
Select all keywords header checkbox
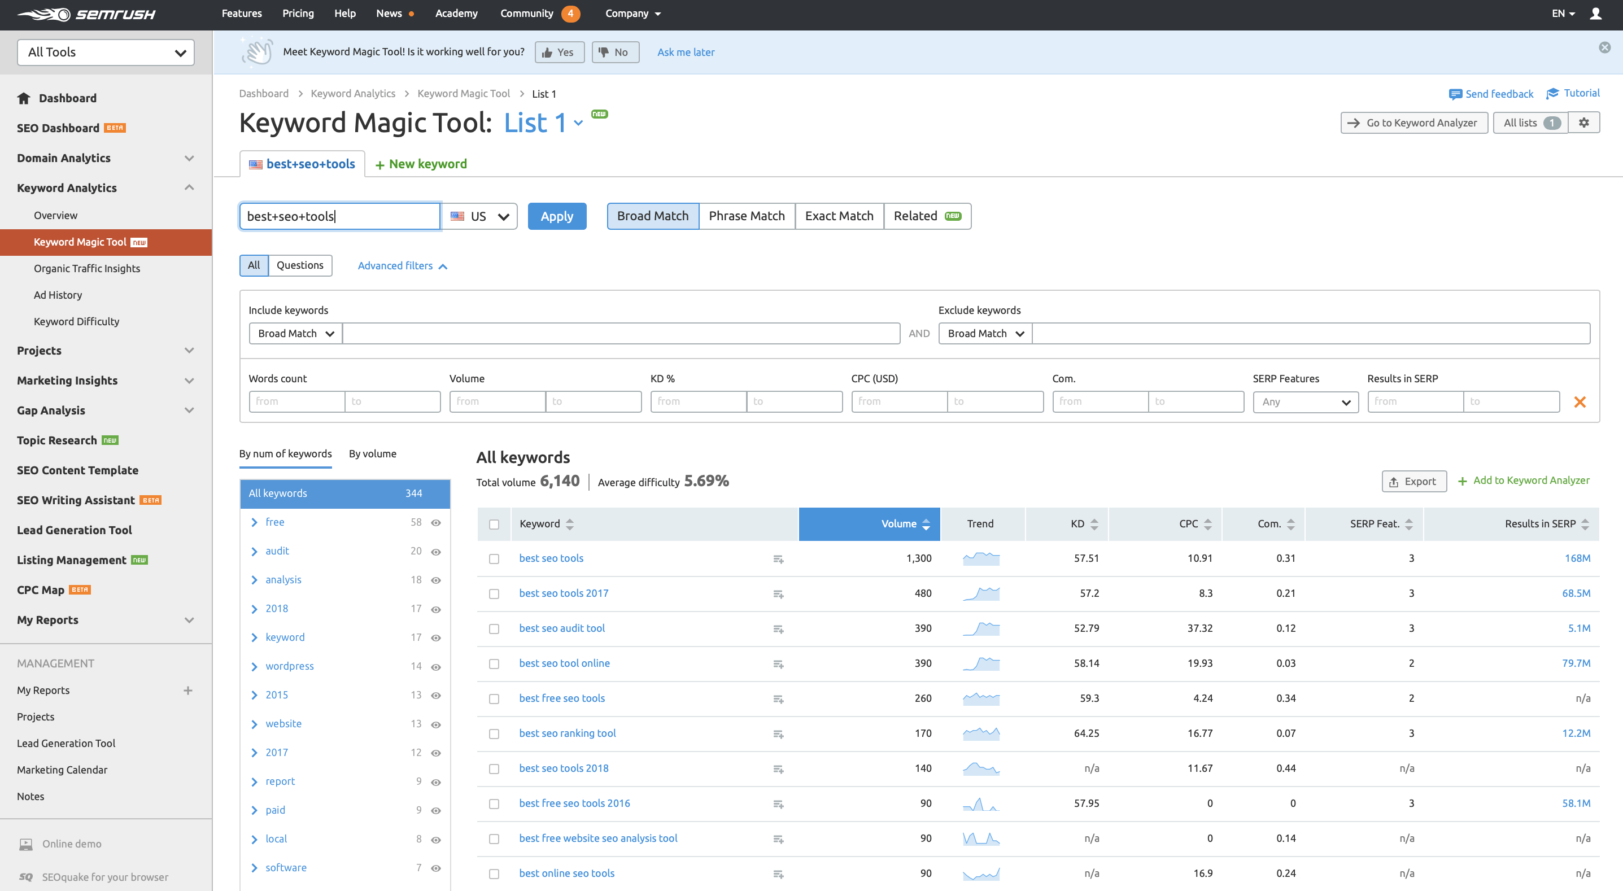pyautogui.click(x=494, y=524)
